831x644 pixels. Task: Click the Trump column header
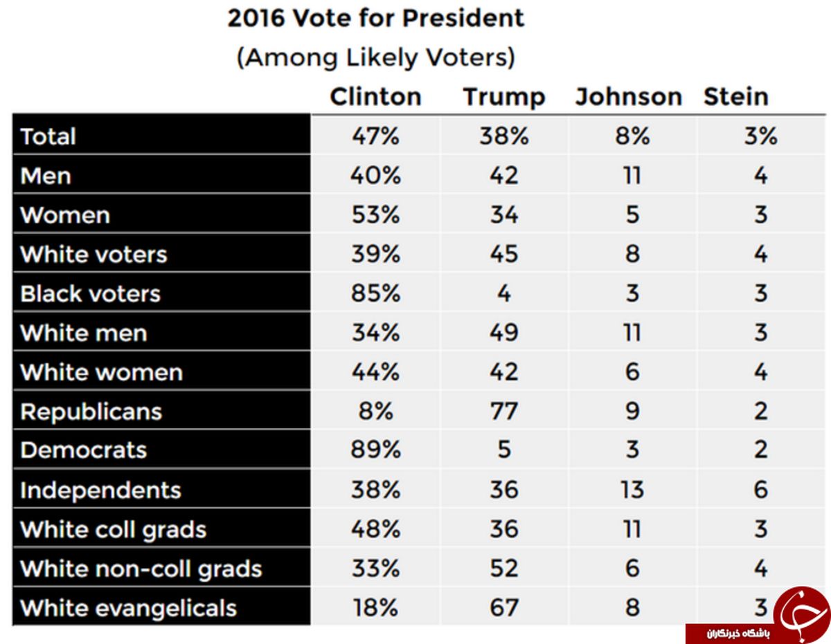pos(504,96)
